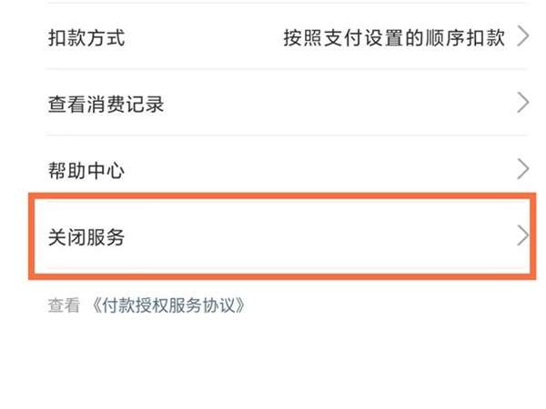Open 查看消费记录
Screen dimensions: 546x409
point(273,104)
